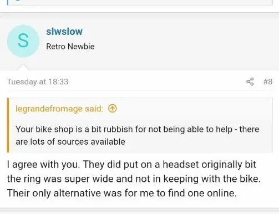
Task: Open slwslow's round S avatar
Action: coord(23,41)
